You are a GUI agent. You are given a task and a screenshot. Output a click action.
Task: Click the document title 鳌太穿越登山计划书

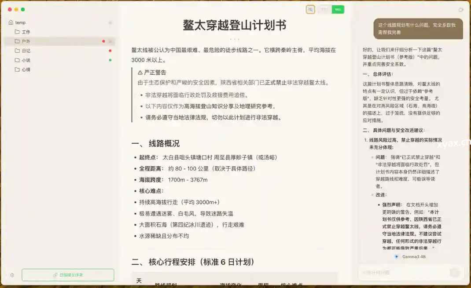point(235,26)
